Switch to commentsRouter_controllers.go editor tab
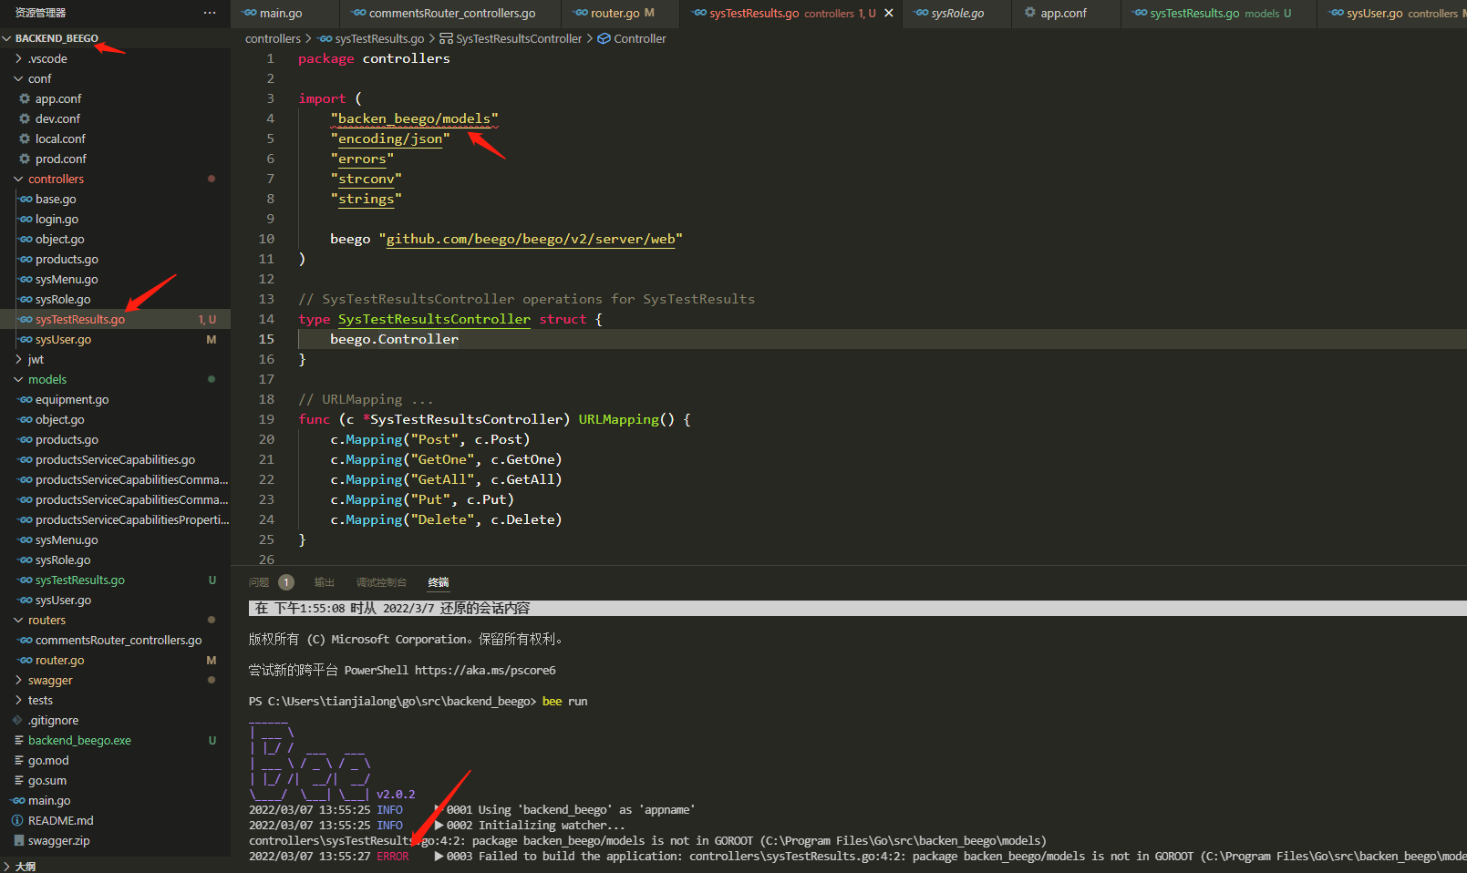1467x873 pixels. [452, 13]
